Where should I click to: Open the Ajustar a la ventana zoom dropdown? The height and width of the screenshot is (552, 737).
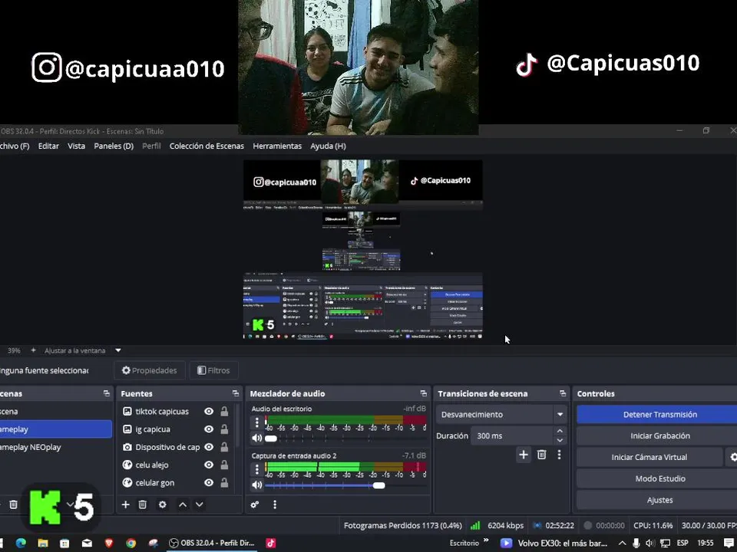118,350
